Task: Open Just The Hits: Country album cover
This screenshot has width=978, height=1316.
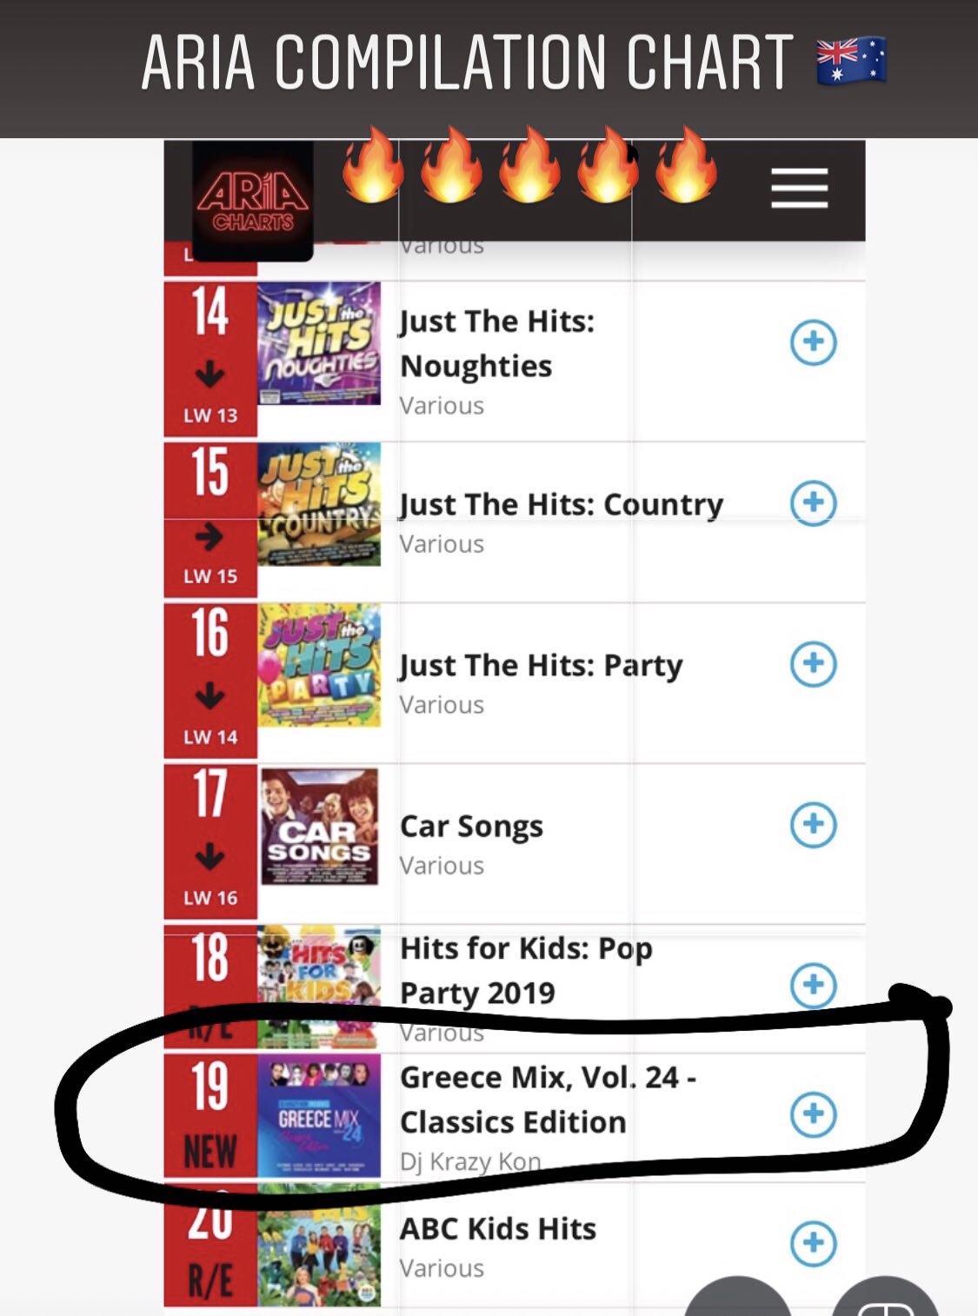Action: click(x=319, y=504)
